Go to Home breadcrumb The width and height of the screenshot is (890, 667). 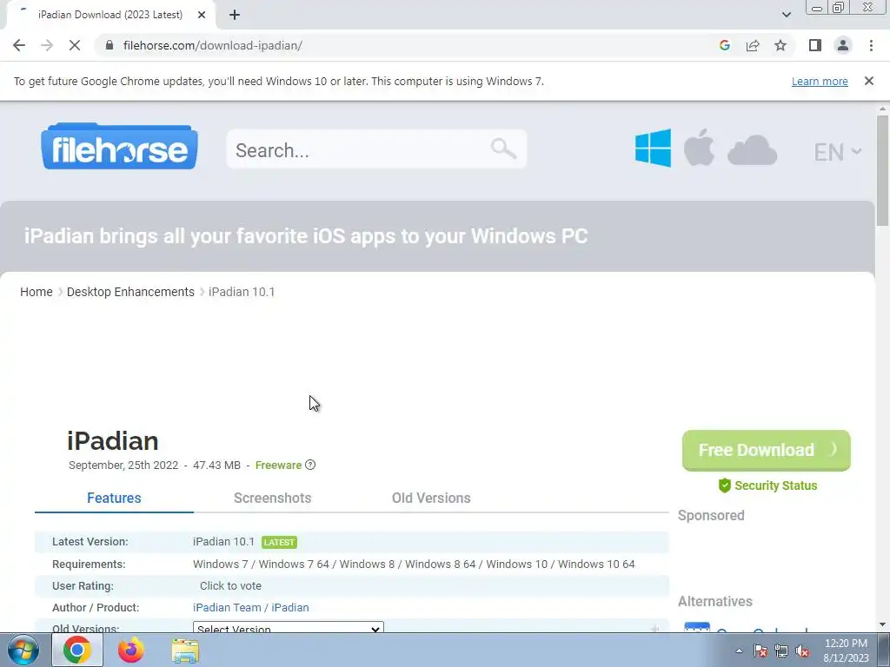click(37, 292)
